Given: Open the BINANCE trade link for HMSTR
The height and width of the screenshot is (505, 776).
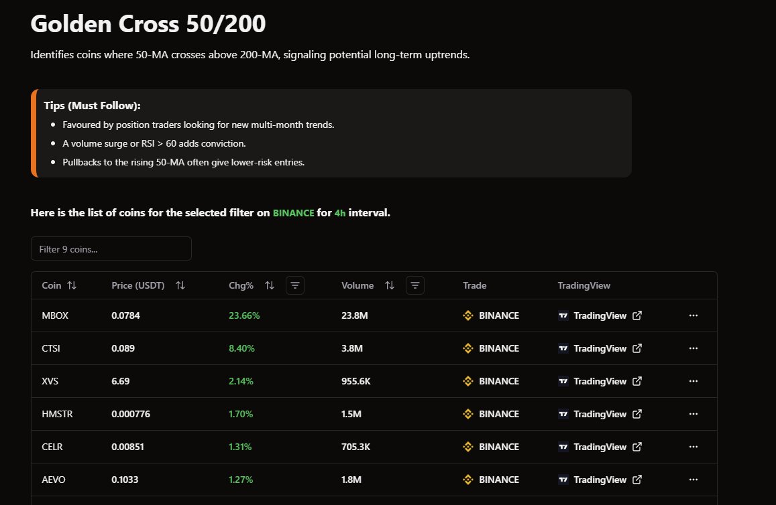Looking at the screenshot, I should [x=498, y=414].
